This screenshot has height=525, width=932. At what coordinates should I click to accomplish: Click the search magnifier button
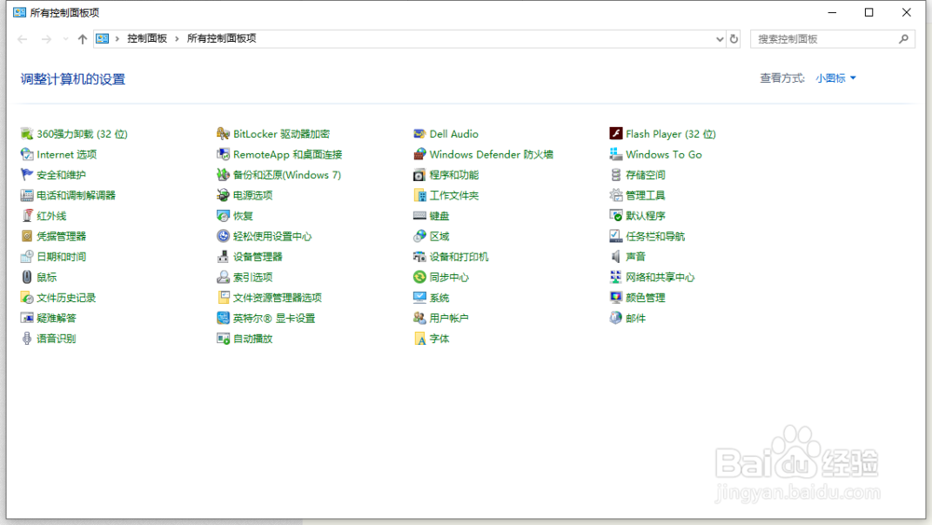[903, 39]
